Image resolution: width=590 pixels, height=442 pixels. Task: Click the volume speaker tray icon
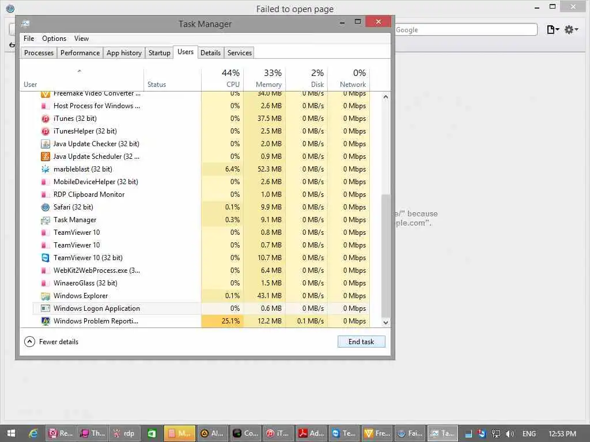[x=510, y=434]
